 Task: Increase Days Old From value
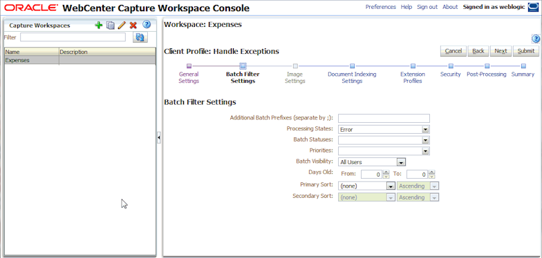click(x=386, y=172)
